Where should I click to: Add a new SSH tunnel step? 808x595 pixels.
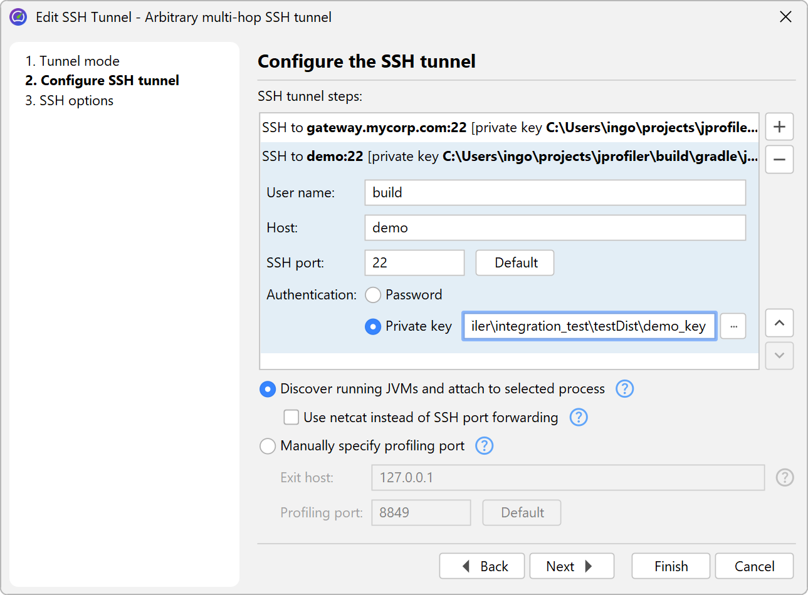pyautogui.click(x=779, y=127)
